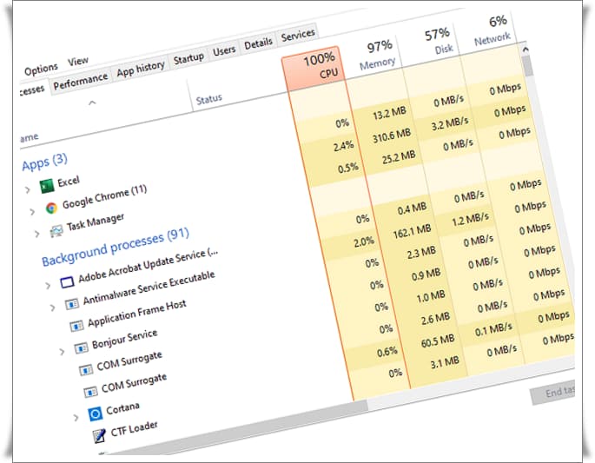Click the vertical scrollbar thumb
595x463 pixels.
527,66
